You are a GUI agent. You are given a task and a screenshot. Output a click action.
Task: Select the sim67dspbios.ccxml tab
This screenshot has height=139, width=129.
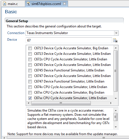tap(46, 4)
